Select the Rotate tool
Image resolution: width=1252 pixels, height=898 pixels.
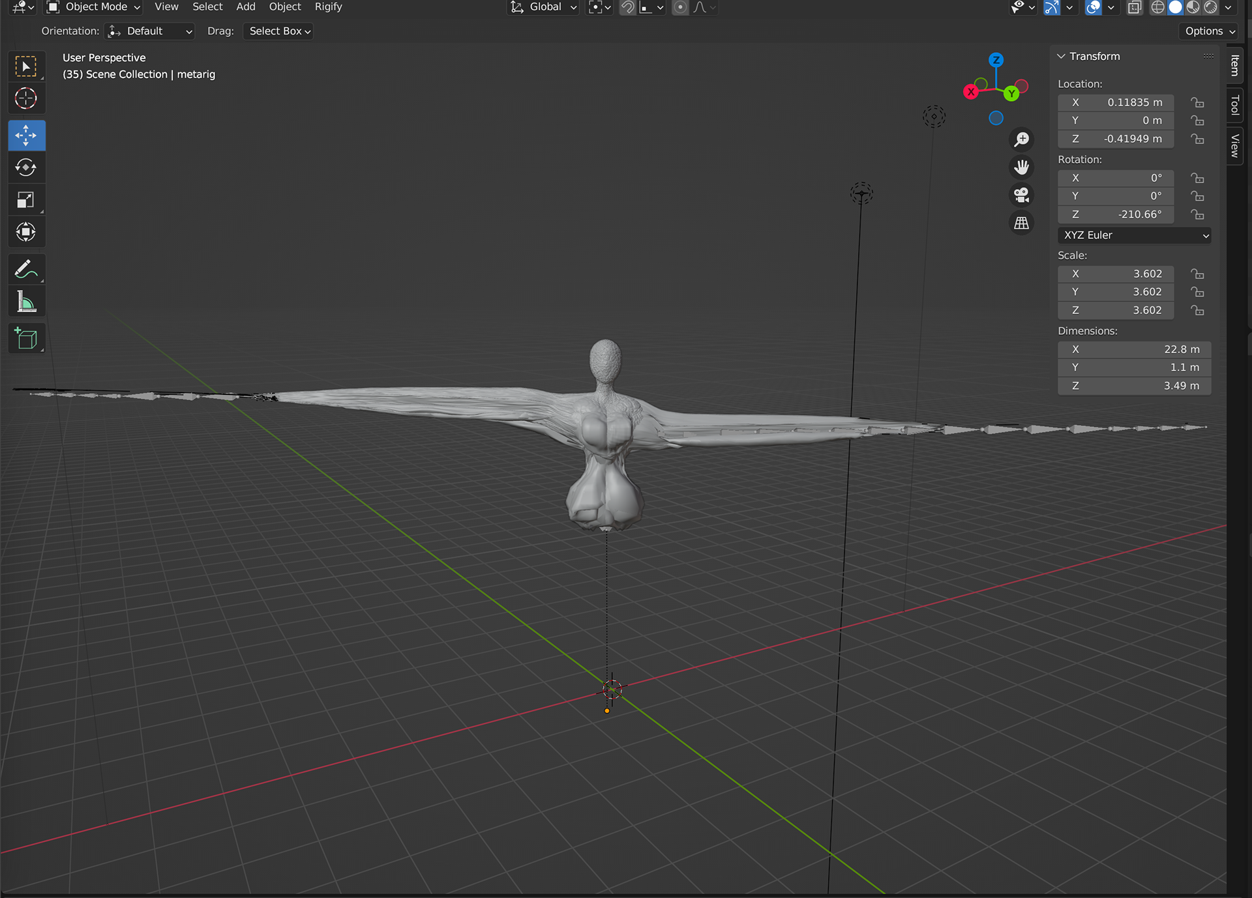point(26,167)
